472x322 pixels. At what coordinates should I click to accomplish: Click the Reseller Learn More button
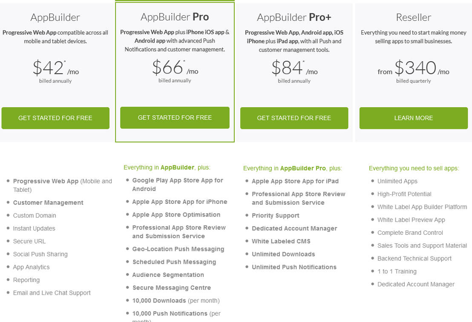(x=413, y=118)
